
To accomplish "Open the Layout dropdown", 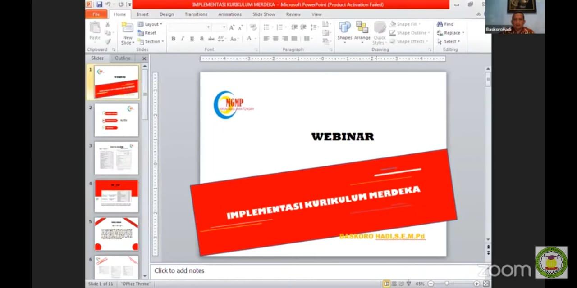I will click(x=150, y=24).
